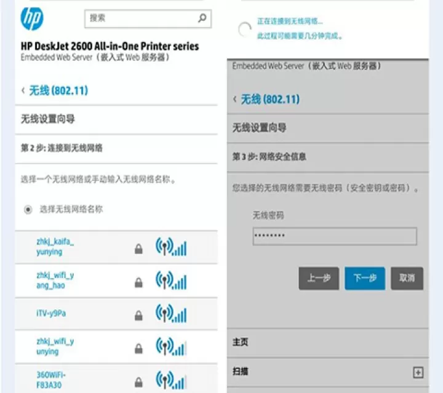Click the blue 下一步 button
Viewport: 443px width, 393px height.
click(365, 279)
